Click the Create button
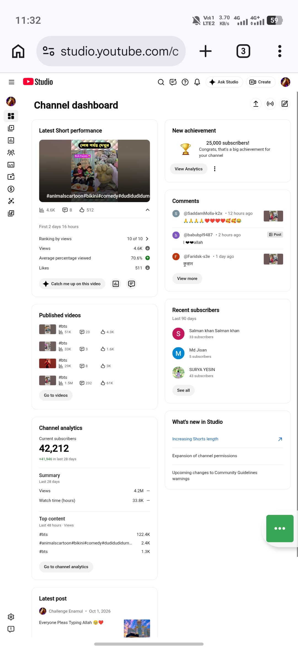 click(260, 82)
